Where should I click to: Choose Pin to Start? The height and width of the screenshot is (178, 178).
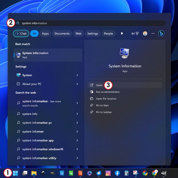pos(125,105)
